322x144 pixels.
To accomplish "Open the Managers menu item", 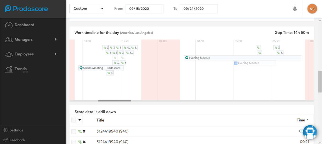I will tap(24, 39).
